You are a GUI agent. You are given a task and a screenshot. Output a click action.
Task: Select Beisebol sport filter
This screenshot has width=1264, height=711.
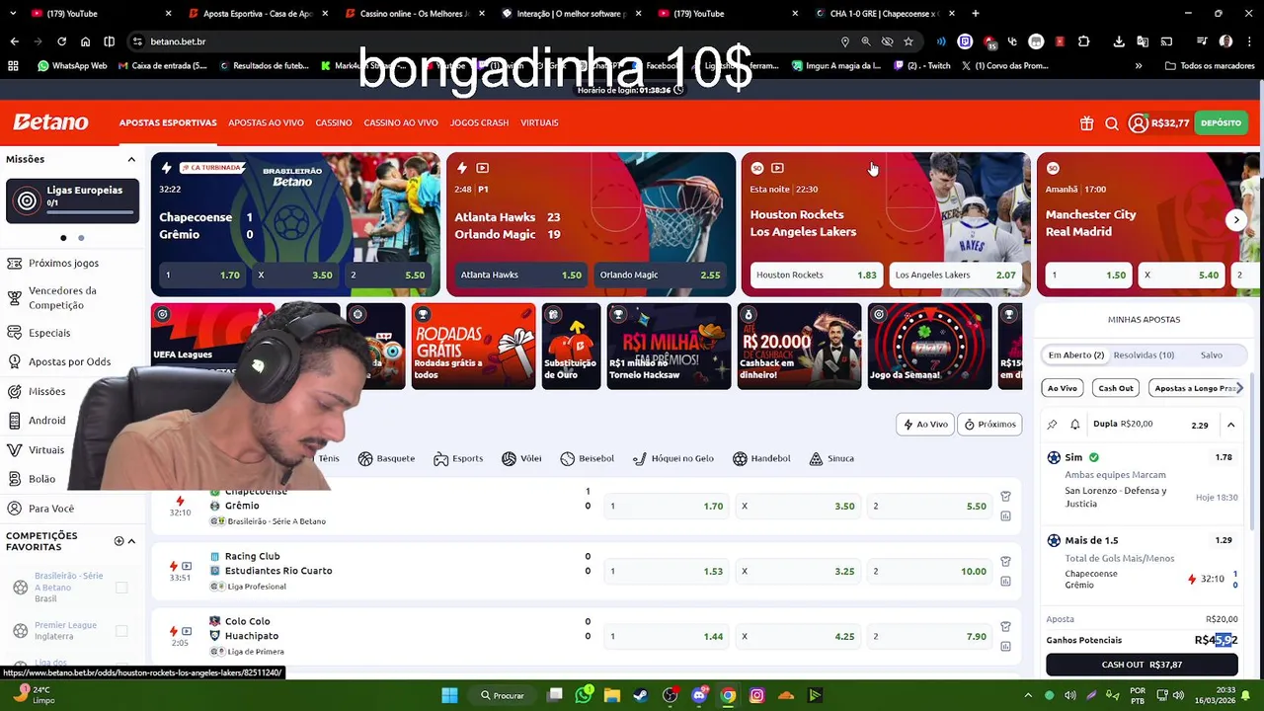pos(587,458)
